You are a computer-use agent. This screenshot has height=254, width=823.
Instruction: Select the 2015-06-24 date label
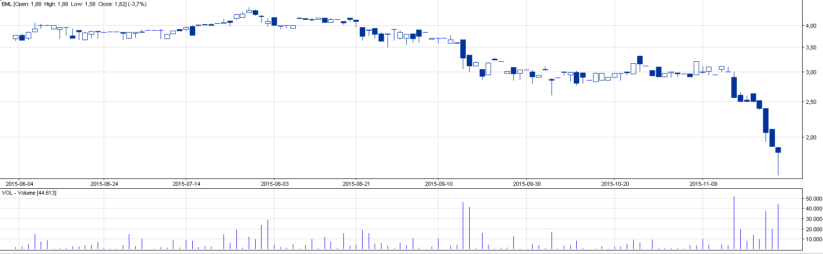tap(104, 184)
